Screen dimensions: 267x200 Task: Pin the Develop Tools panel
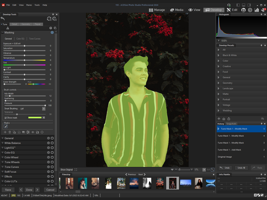[x=53, y=14]
